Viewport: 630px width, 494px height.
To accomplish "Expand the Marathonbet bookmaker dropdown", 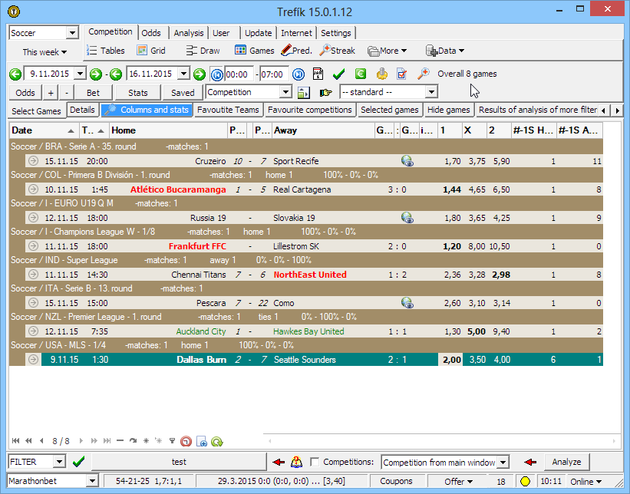I will (x=93, y=482).
